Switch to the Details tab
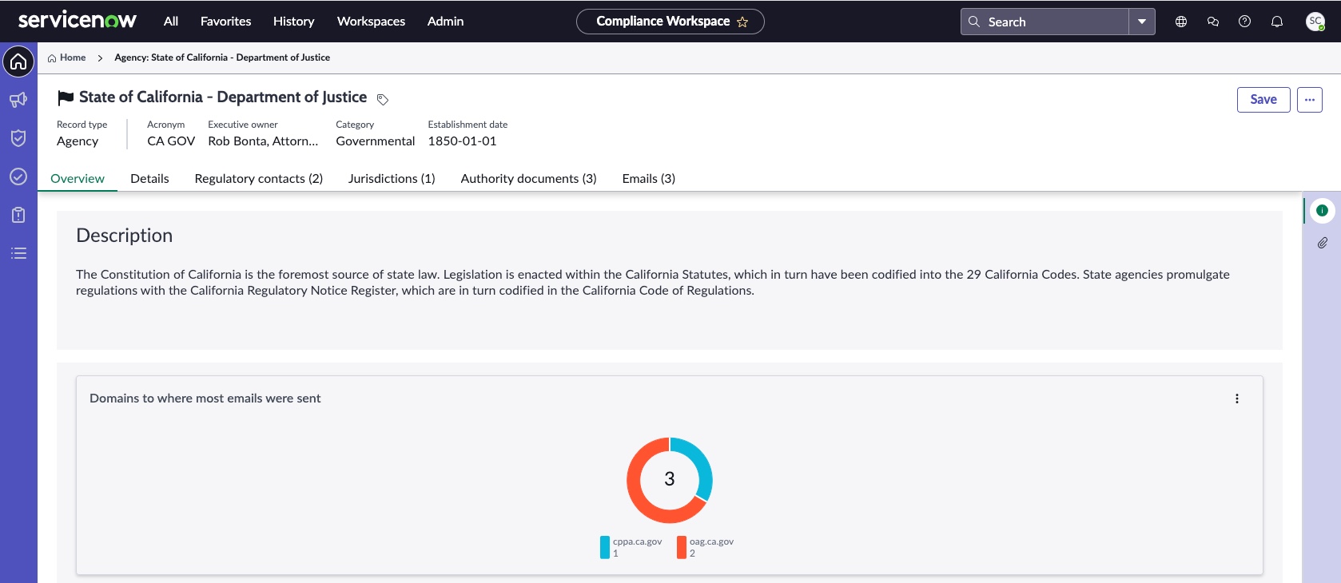Image resolution: width=1341 pixels, height=583 pixels. [x=149, y=179]
